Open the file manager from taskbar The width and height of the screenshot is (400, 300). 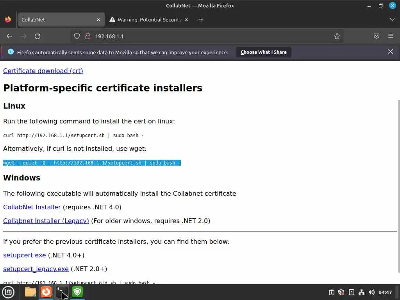tap(30, 292)
